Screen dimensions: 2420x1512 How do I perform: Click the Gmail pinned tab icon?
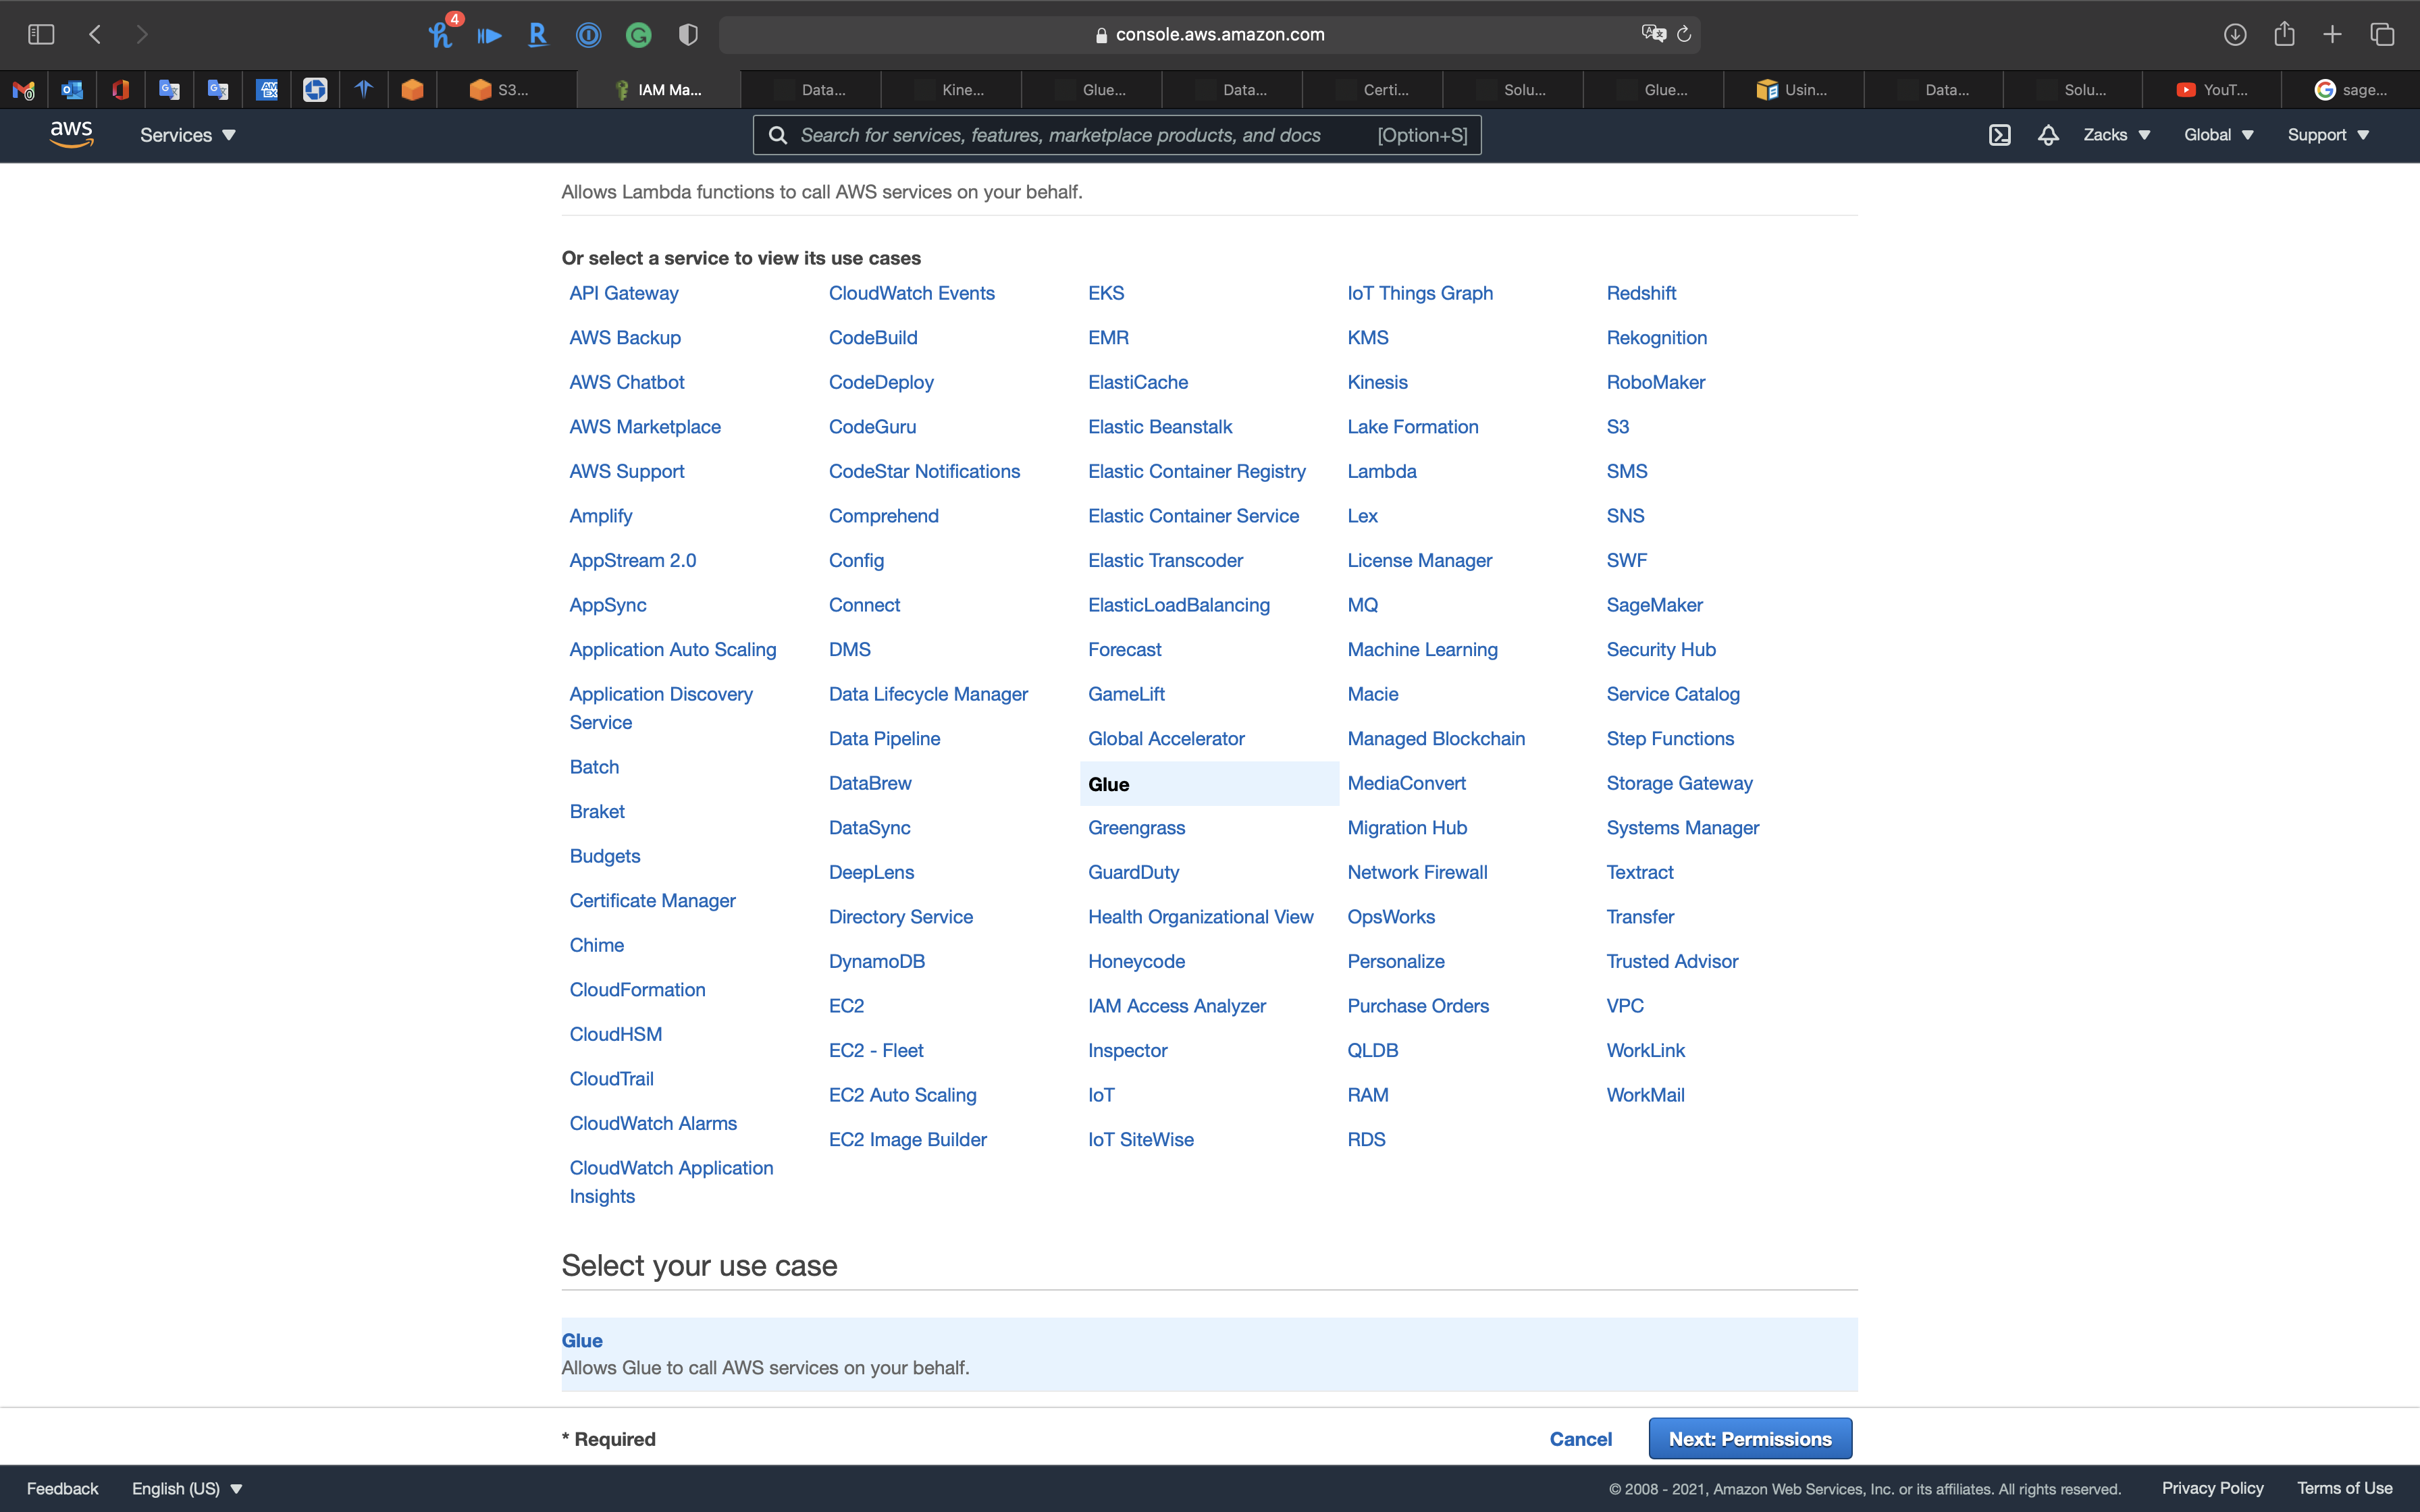point(23,90)
